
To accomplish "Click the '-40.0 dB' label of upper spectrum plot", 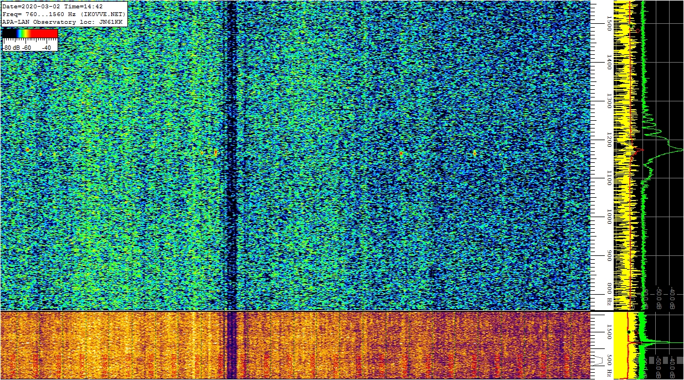I will point(672,297).
